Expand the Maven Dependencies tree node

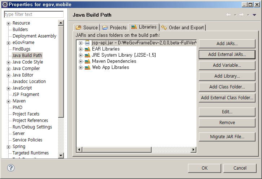tap(80, 61)
